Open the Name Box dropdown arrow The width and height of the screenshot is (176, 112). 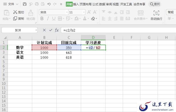coord(36,30)
